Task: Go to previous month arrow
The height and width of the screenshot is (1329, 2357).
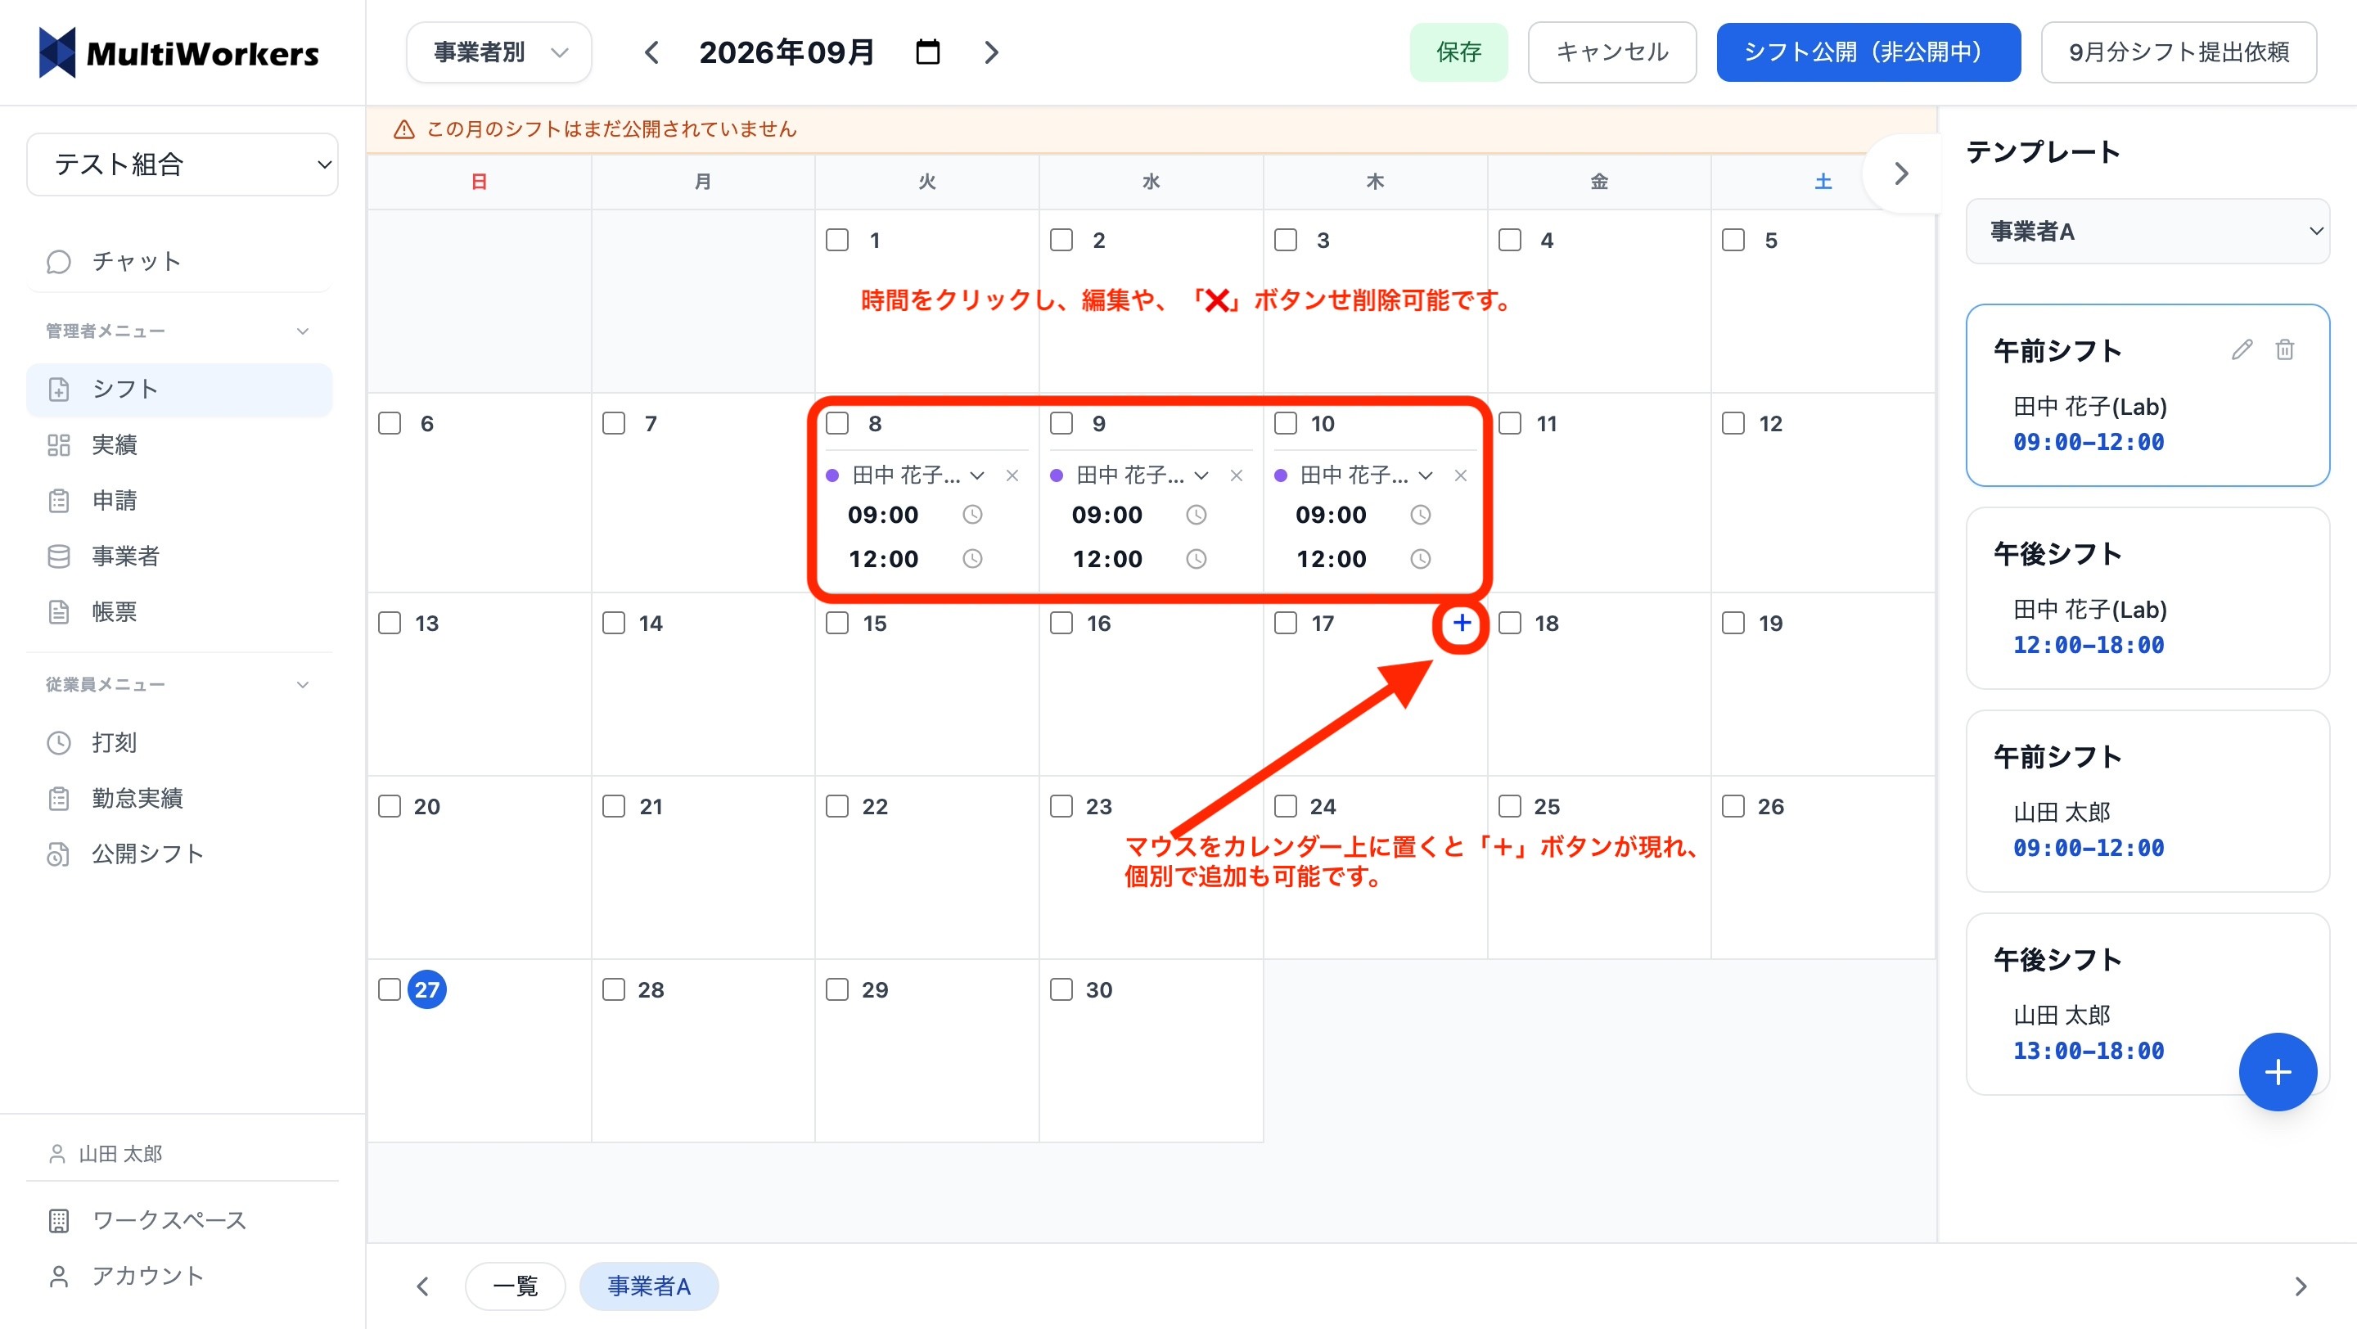Action: pyautogui.click(x=651, y=52)
